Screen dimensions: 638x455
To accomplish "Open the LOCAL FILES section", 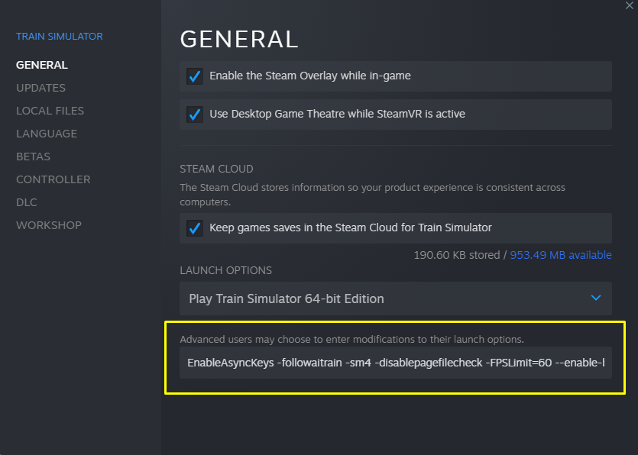I will 50,111.
